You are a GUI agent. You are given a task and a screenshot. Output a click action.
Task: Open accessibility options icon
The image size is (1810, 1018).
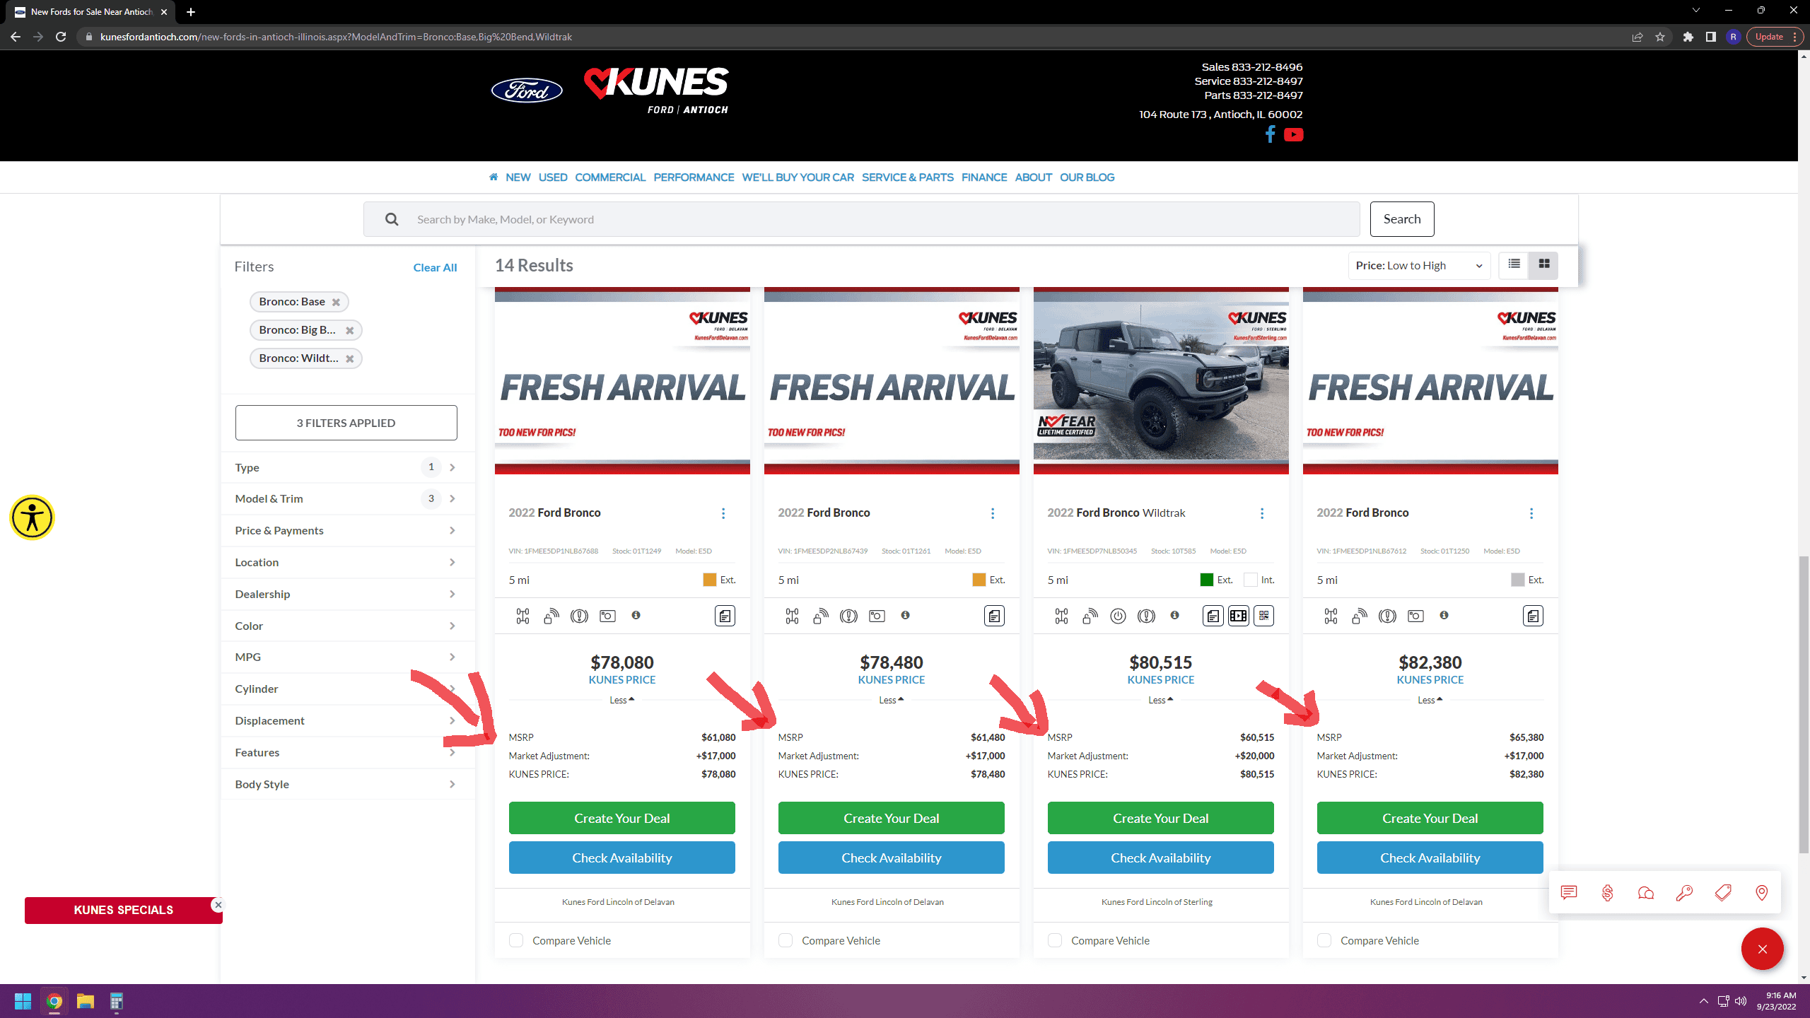[32, 517]
